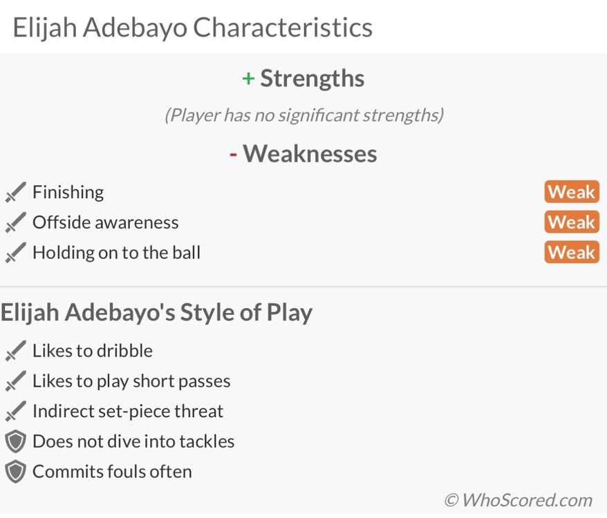607x518 pixels.
Task: Click sword icon beside Finishing
Action: click(15, 192)
